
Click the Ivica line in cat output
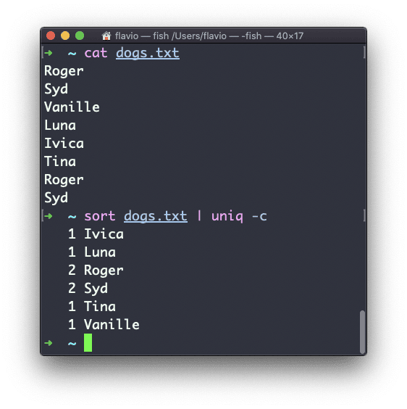click(64, 144)
